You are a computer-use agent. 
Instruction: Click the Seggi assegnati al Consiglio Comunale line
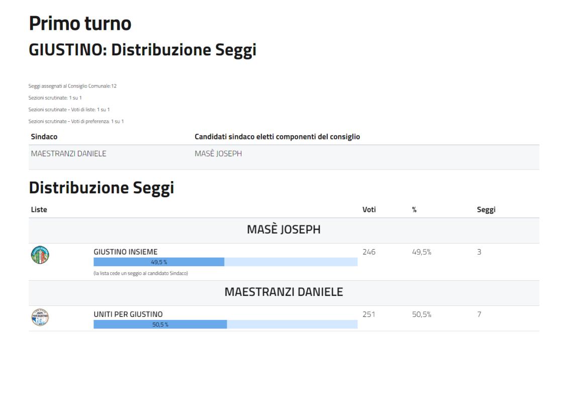[73, 86]
